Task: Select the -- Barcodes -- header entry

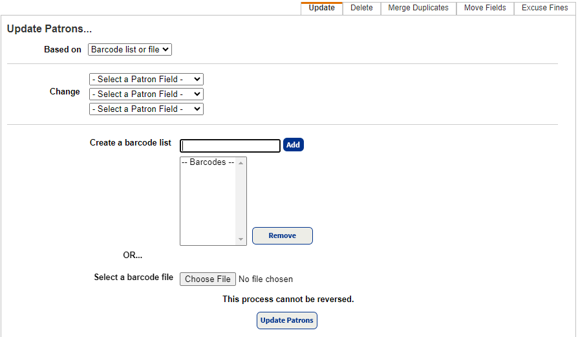Action: pyautogui.click(x=208, y=163)
